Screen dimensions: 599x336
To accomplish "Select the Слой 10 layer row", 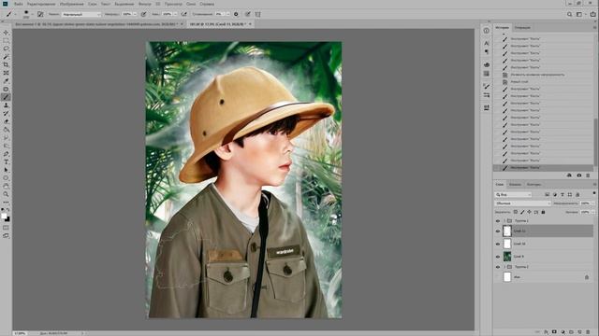I will pos(544,244).
